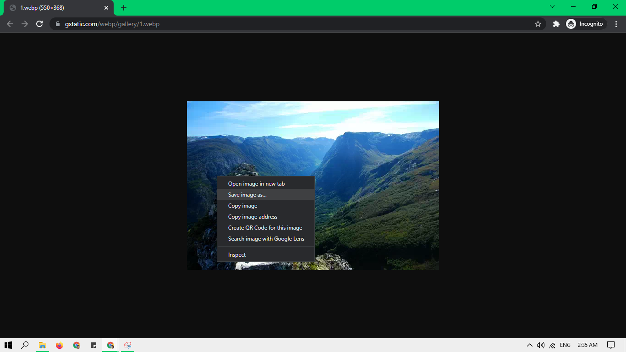Go back using the browser back arrow

[10, 24]
